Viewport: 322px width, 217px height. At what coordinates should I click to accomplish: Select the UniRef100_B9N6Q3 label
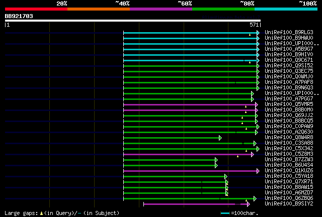click(x=289, y=88)
